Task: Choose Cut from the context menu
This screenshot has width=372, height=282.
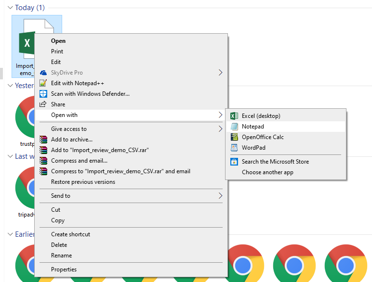Action: (x=131, y=210)
